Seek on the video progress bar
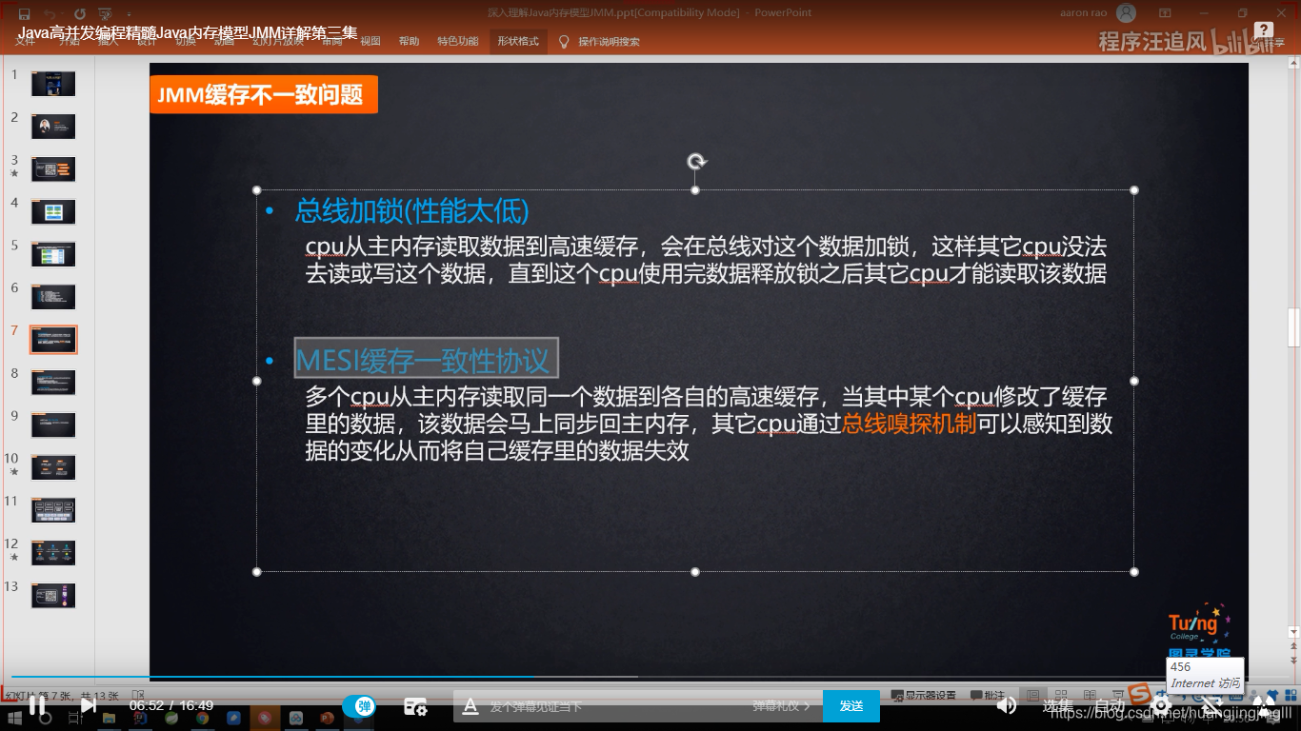1301x731 pixels. pyautogui.click(x=650, y=677)
